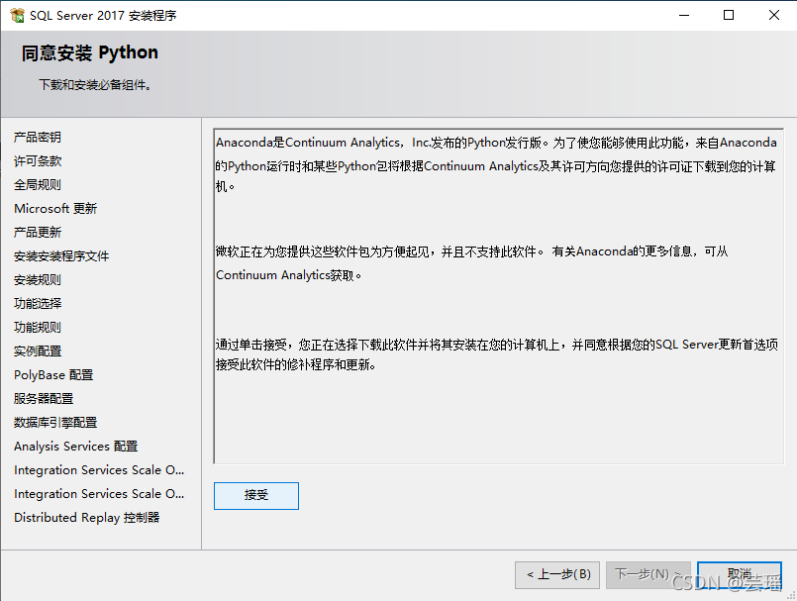Select the PolyBase 配置 step
The width and height of the screenshot is (797, 601).
(x=53, y=374)
